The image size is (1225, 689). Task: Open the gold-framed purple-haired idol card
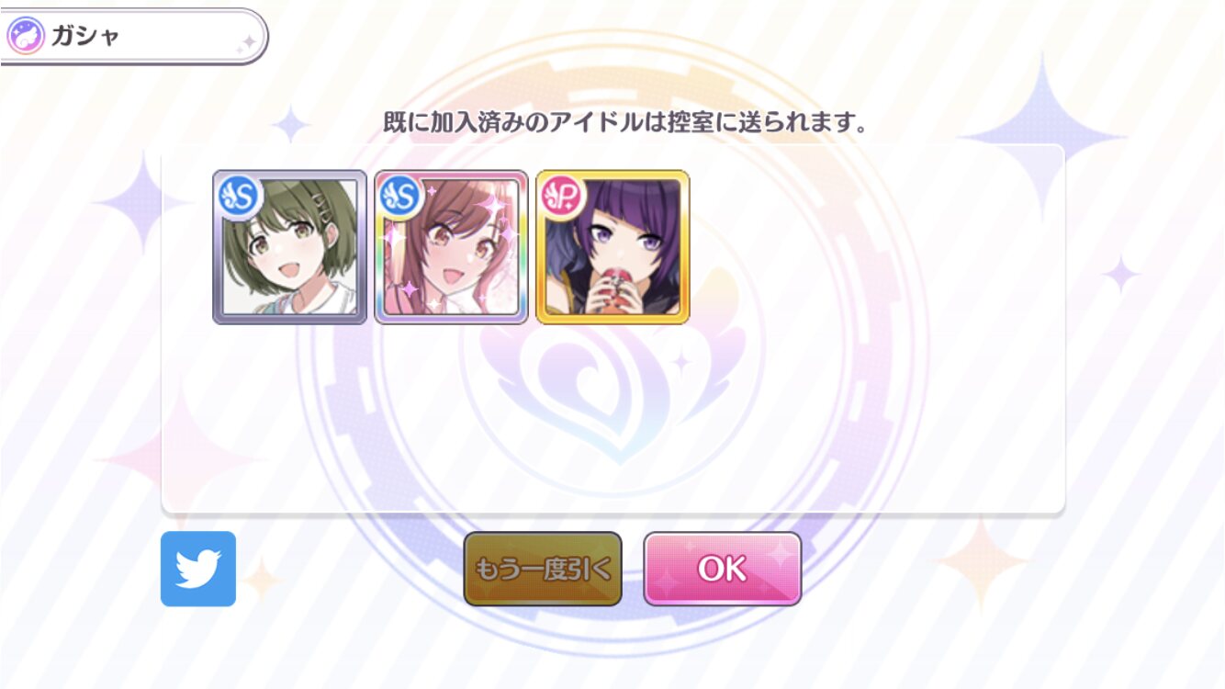[x=613, y=247]
